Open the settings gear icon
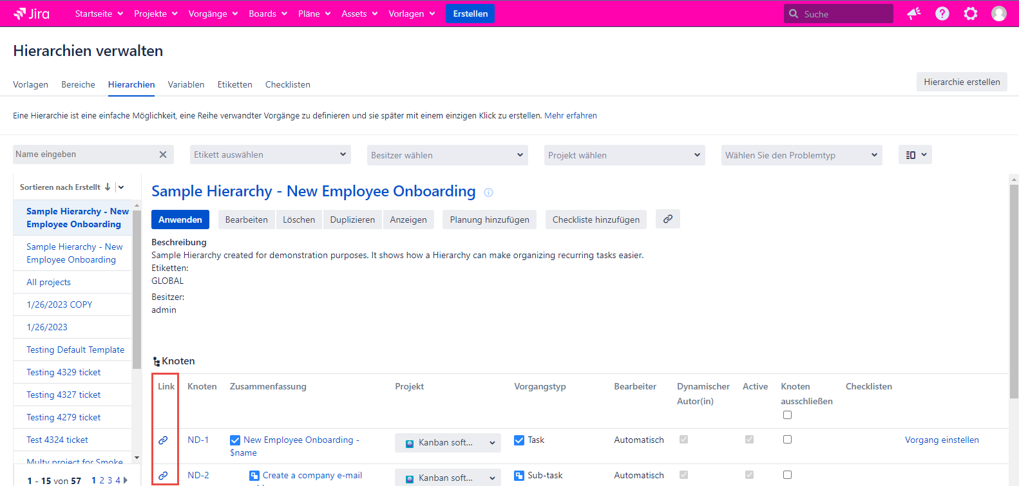 [x=970, y=14]
